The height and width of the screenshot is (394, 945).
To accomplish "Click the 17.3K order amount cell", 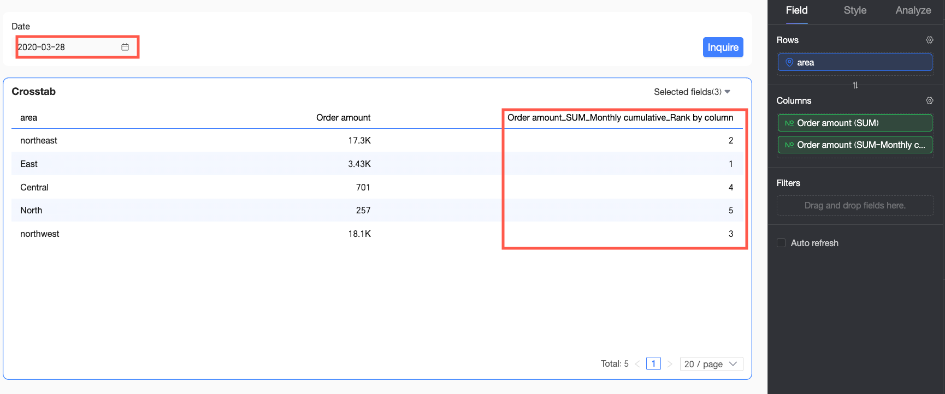I will (359, 141).
